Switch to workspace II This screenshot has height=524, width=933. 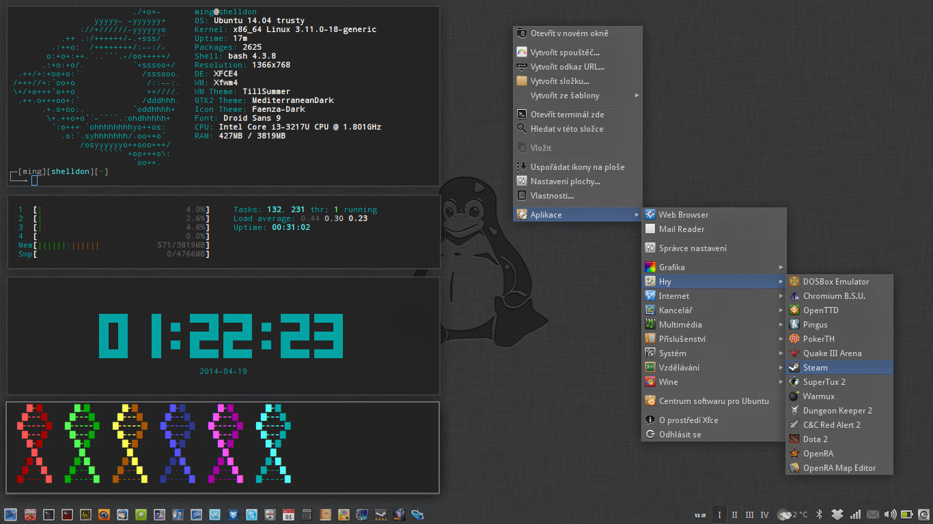pyautogui.click(x=734, y=514)
